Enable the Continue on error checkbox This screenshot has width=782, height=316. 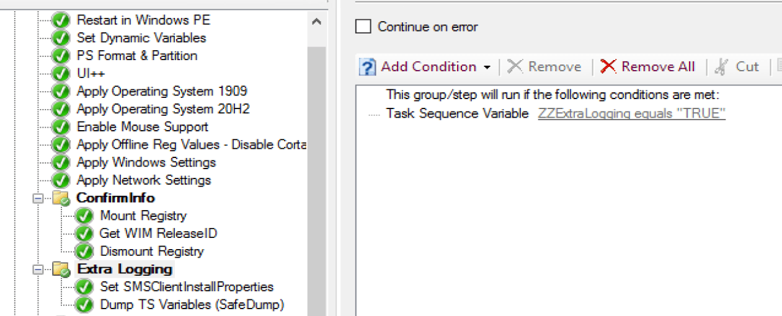pyautogui.click(x=363, y=27)
